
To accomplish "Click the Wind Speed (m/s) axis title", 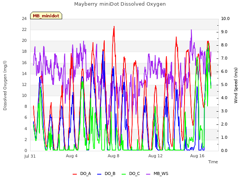I will point(236,85).
